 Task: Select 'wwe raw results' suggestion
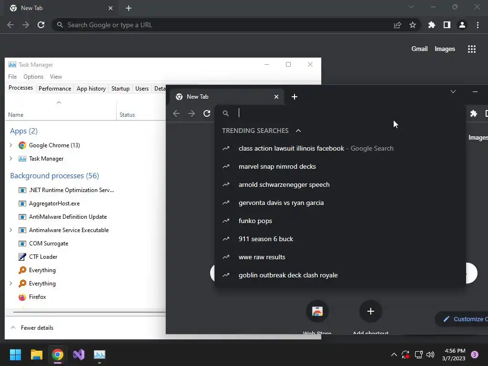tap(340, 257)
